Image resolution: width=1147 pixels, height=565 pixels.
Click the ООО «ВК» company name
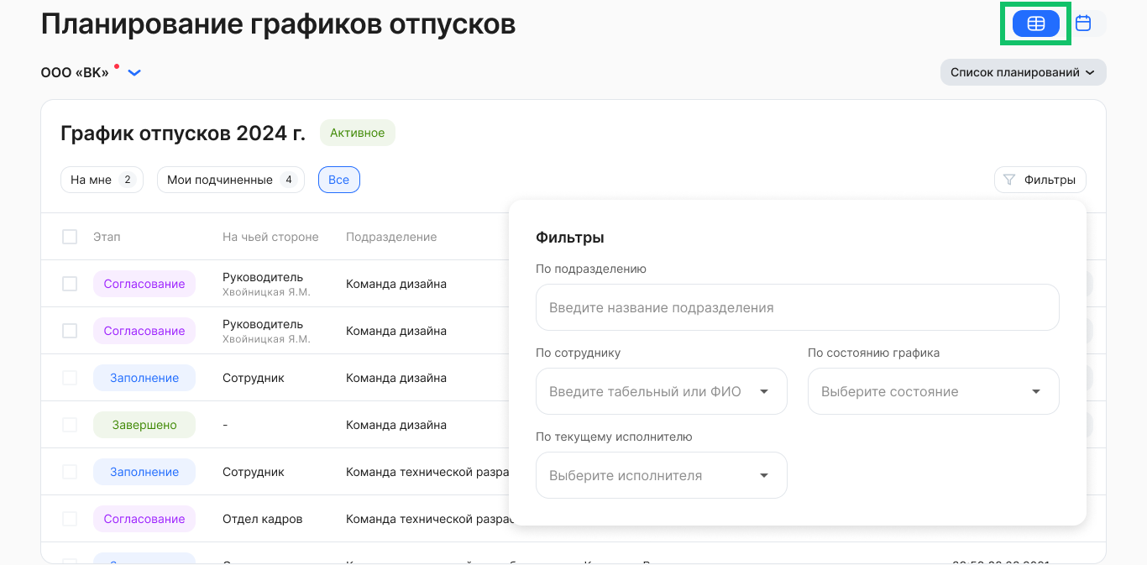click(75, 73)
